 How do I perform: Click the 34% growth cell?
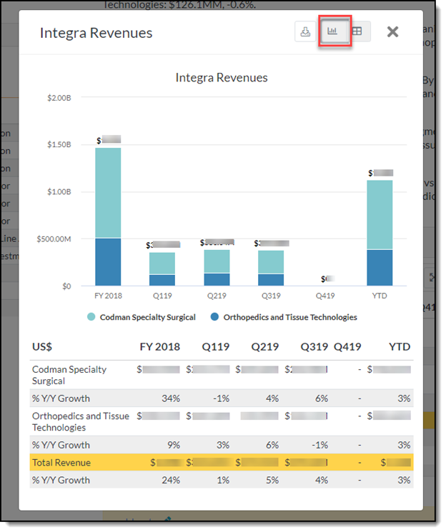[171, 398]
